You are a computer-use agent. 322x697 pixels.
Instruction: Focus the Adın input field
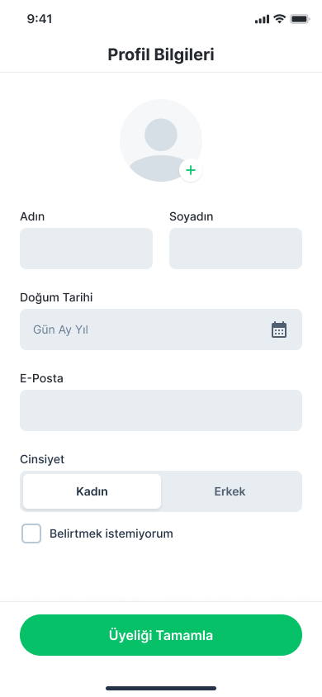pyautogui.click(x=86, y=249)
